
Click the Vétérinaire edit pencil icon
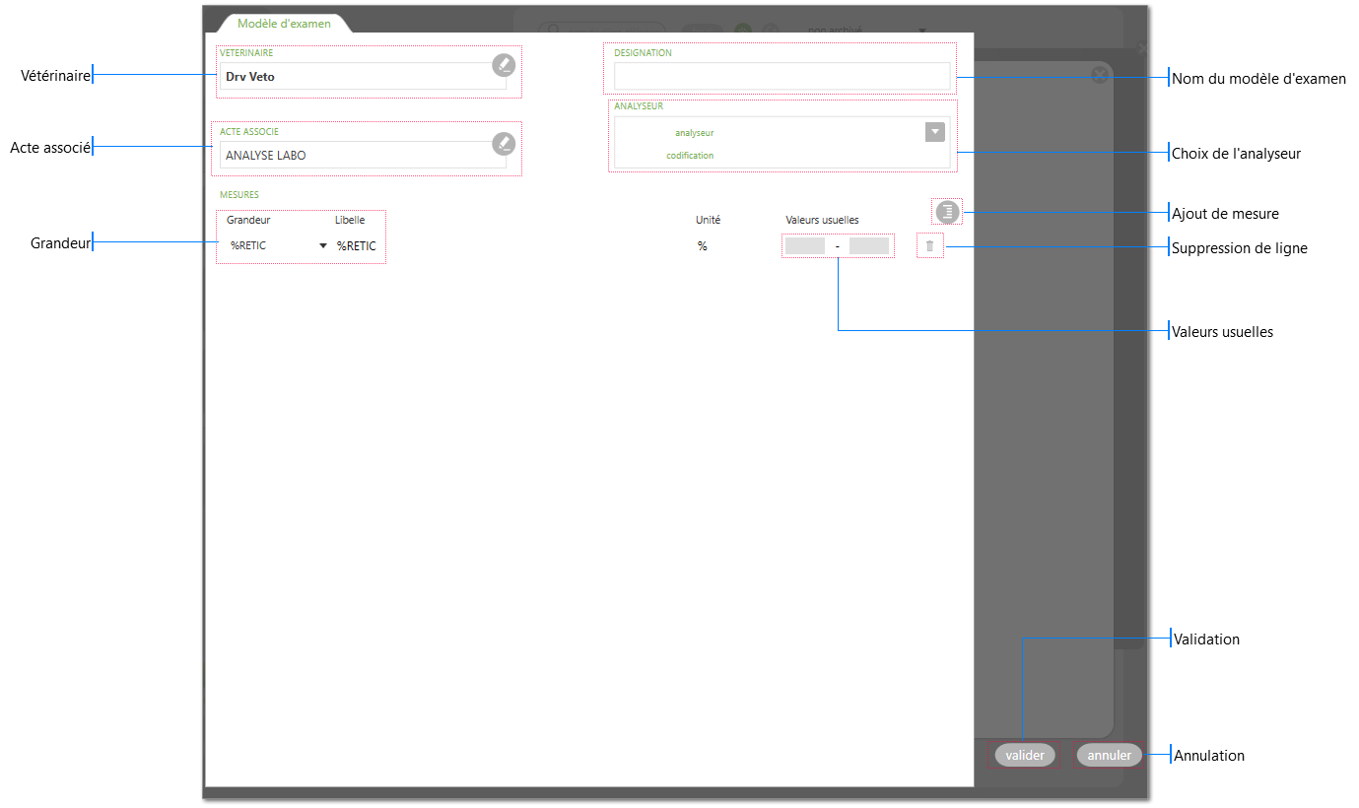[x=504, y=65]
